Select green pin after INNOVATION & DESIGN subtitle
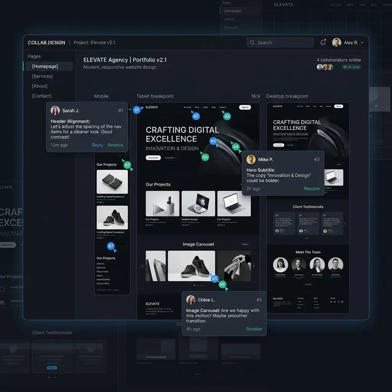This screenshot has width=392, height=392. pyautogui.click(x=205, y=157)
